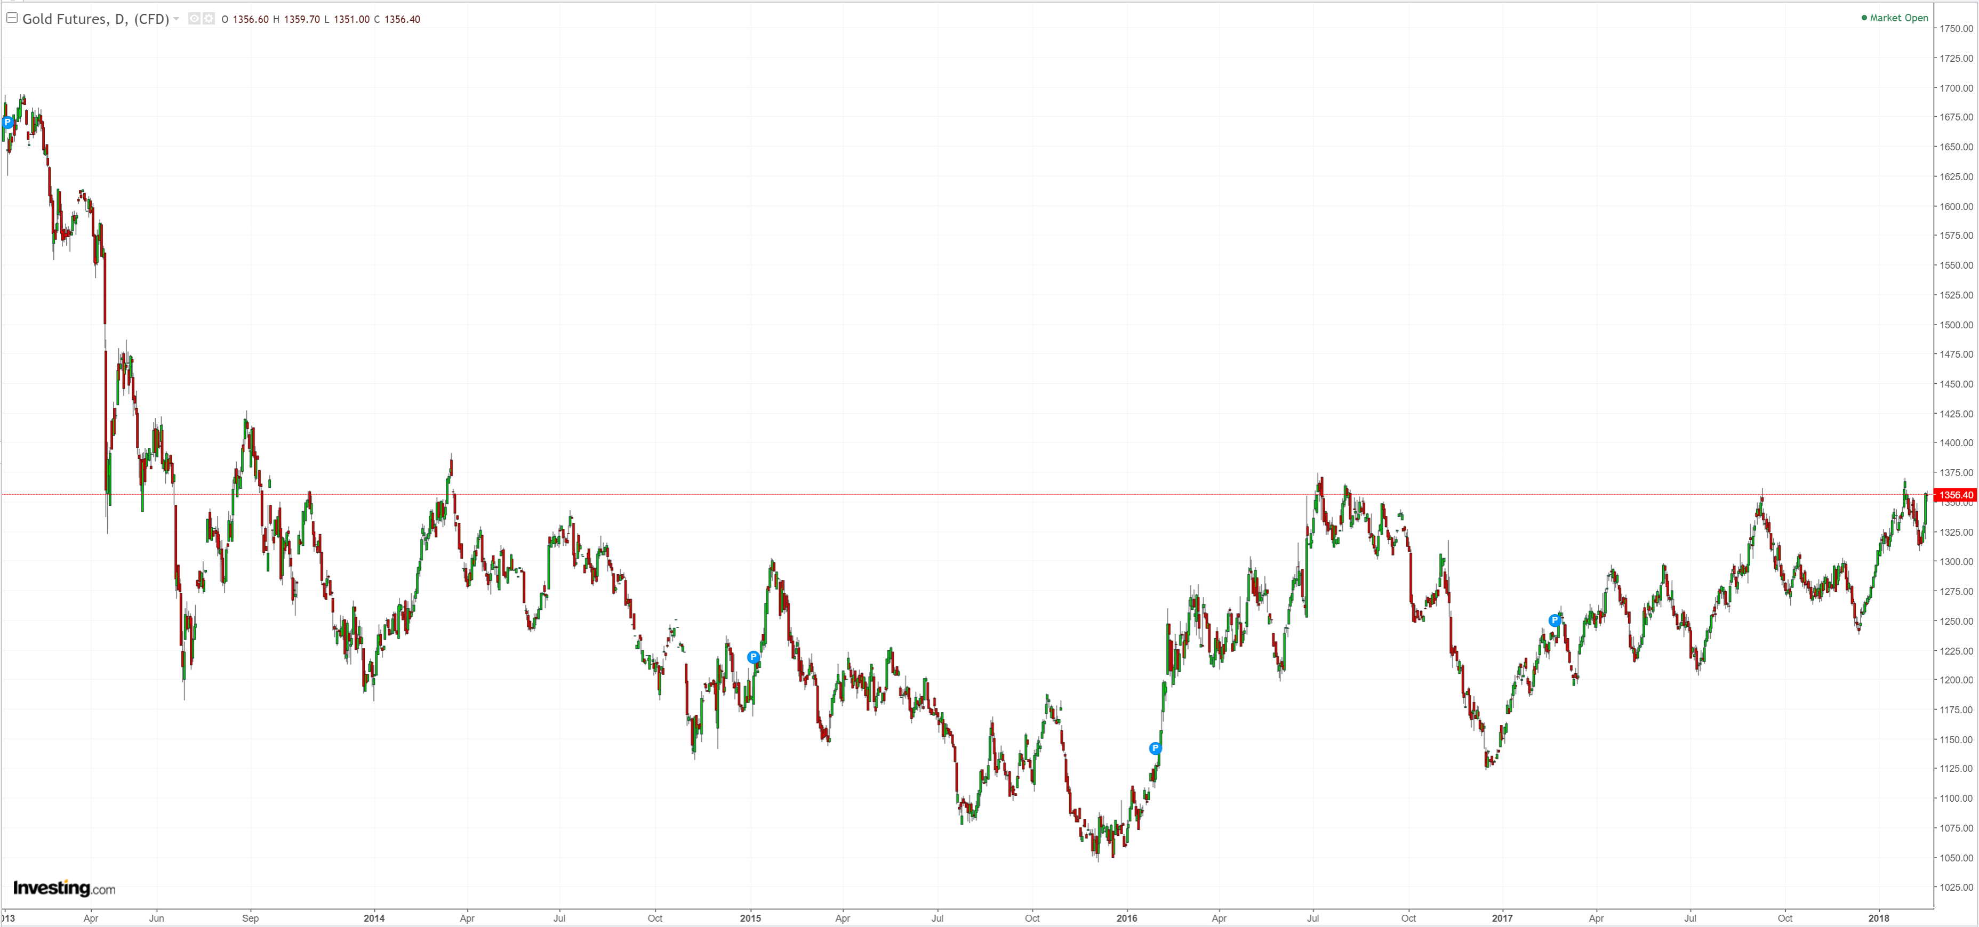Click the P marker in early 2017

(1554, 620)
